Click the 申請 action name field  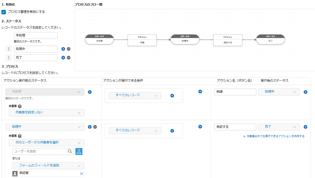(x=235, y=92)
